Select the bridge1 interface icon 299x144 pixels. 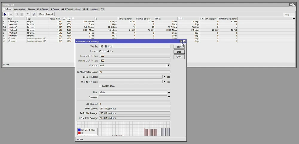[x=10, y=22]
